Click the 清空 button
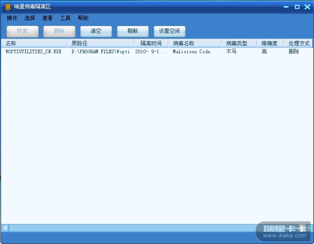The height and width of the screenshot is (244, 314). tap(96, 31)
